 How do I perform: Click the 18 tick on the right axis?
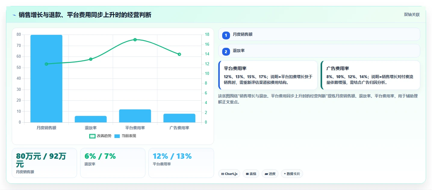pyautogui.click(x=207, y=35)
